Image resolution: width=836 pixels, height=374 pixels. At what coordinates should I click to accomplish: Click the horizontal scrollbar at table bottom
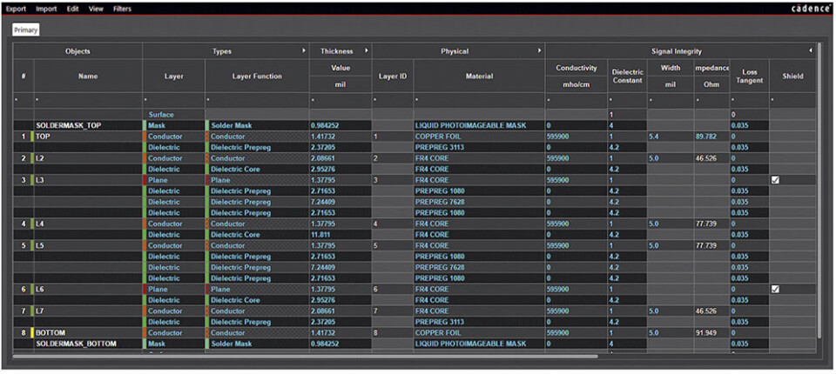(305, 356)
